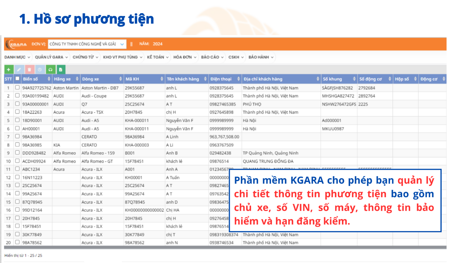The image size is (468, 263).
Task: Open the HÓA ĐƠN menu
Action: pos(185,57)
